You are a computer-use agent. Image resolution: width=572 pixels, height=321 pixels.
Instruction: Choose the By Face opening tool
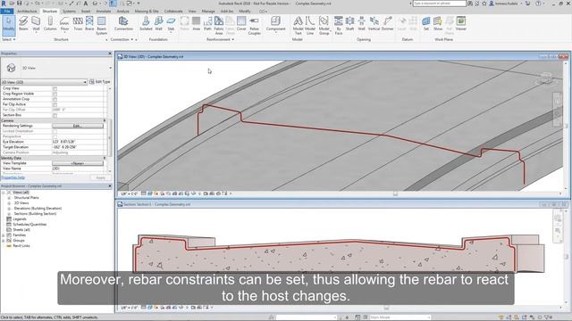pos(339,26)
